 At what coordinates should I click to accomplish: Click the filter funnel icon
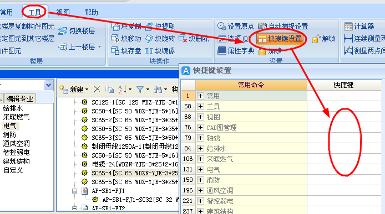[140, 90]
